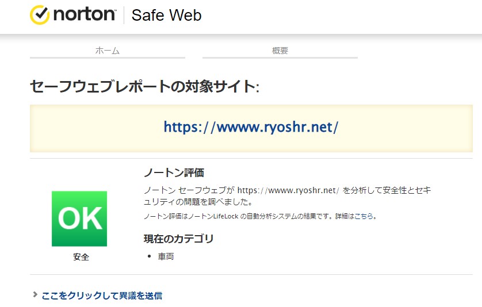Switch to the 概要 tab

click(x=280, y=51)
